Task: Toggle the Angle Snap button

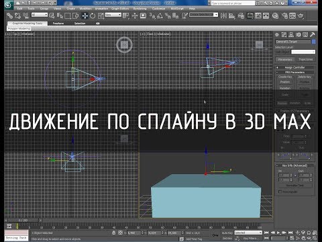Action: (x=160, y=15)
